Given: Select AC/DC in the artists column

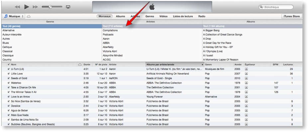Looking at the screenshot, I should click(x=152, y=60).
